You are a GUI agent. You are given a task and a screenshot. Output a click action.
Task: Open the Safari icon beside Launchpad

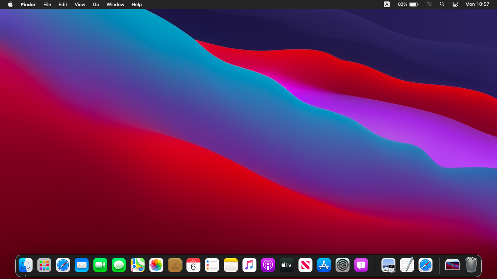[63, 265]
